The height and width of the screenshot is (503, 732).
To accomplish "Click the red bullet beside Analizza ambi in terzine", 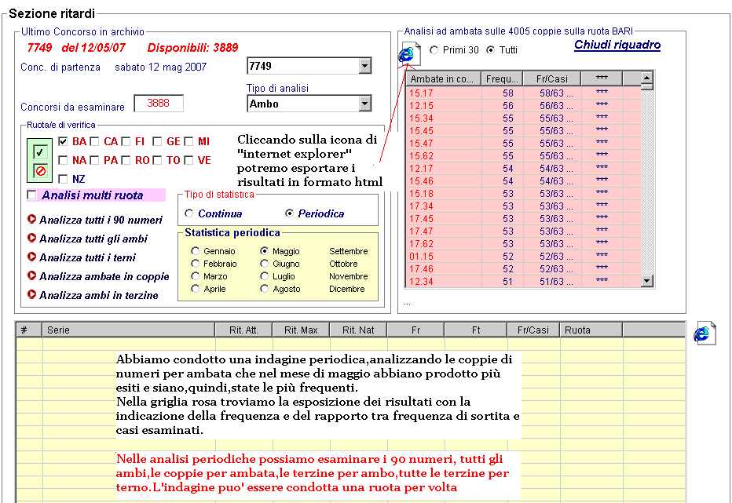I will click(31, 294).
